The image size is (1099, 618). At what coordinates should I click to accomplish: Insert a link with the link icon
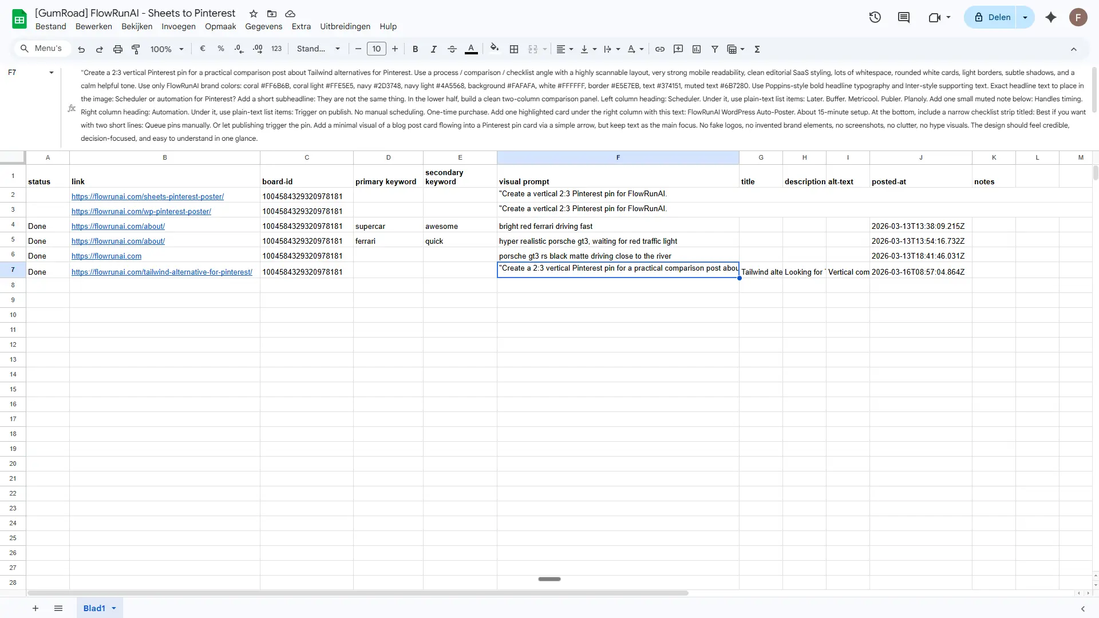[659, 49]
